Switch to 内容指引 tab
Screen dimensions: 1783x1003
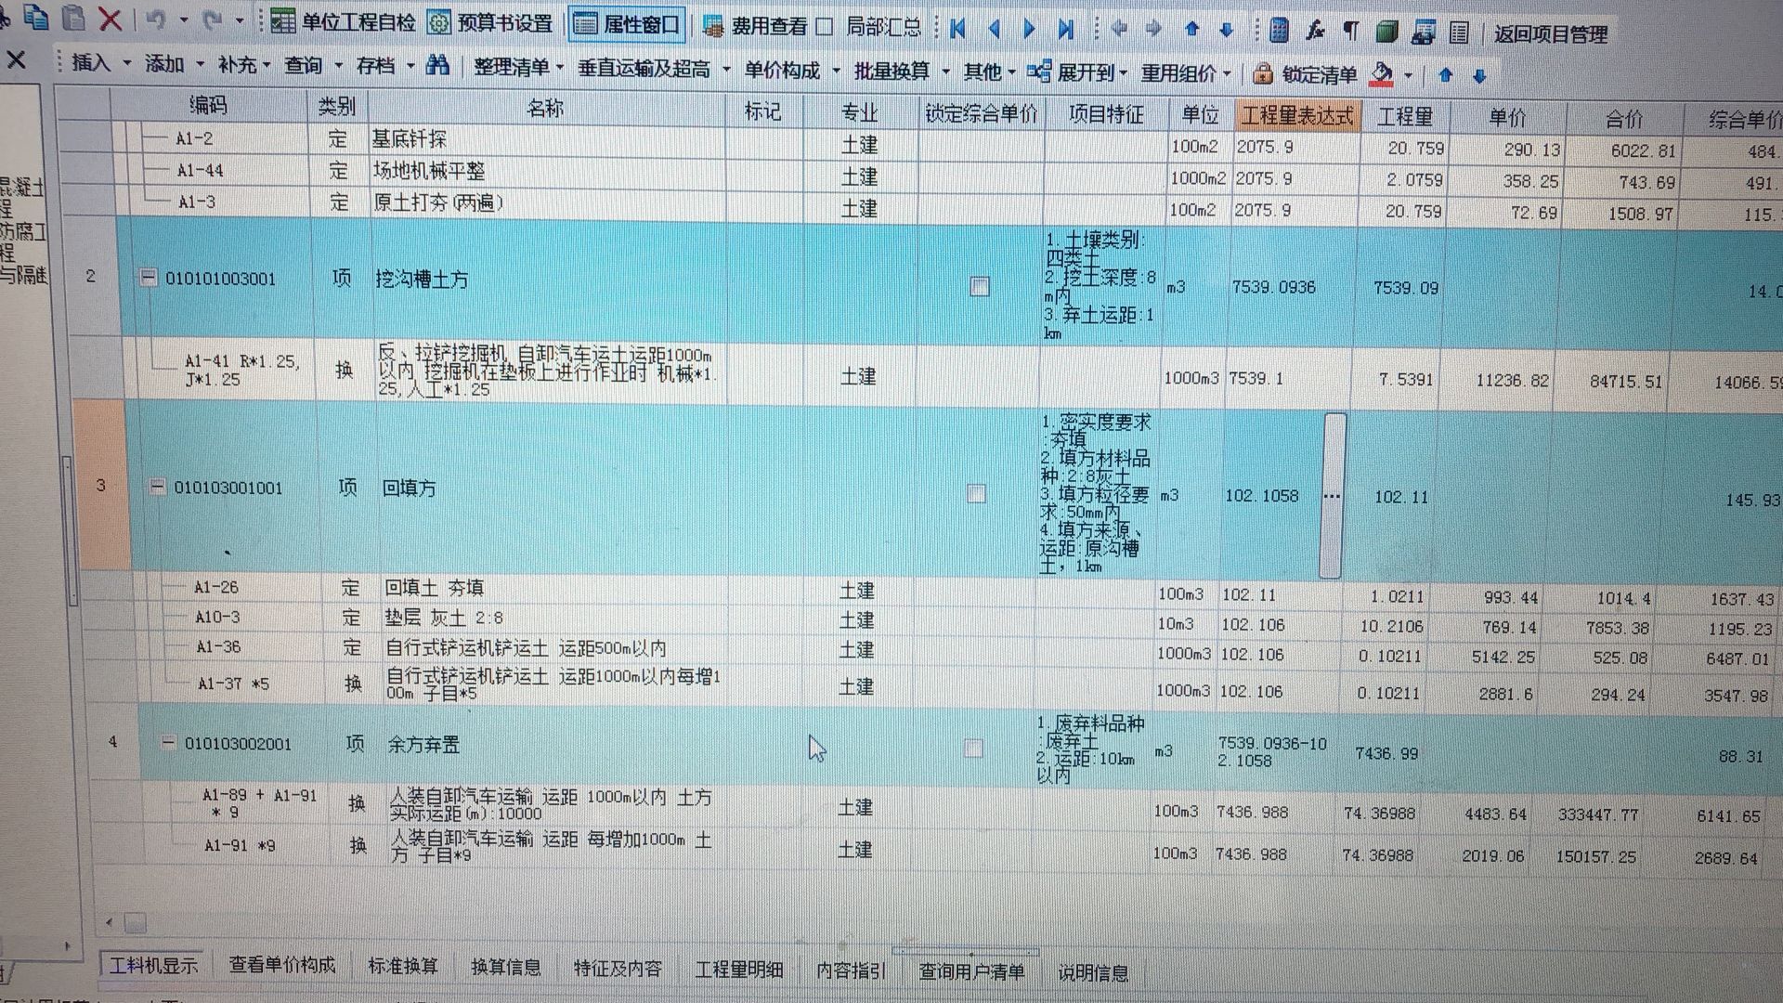click(x=851, y=970)
